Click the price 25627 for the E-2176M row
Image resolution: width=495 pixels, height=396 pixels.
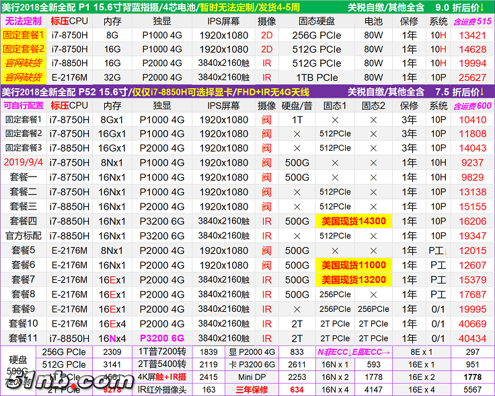[x=472, y=77]
